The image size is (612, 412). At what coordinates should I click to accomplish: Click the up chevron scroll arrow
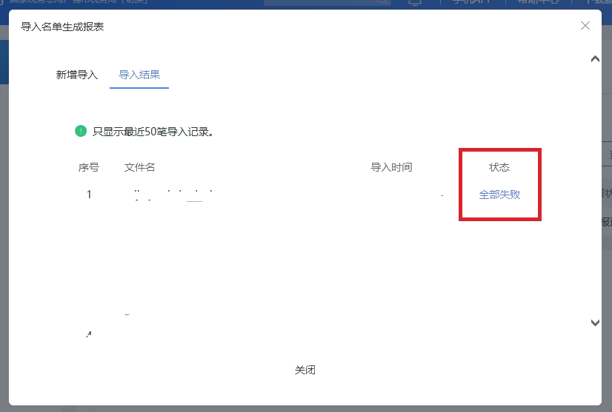[x=595, y=59]
